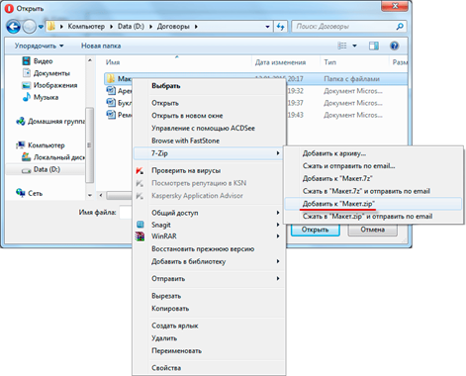Click the help question mark icon
The height and width of the screenshot is (376, 466).
394,46
